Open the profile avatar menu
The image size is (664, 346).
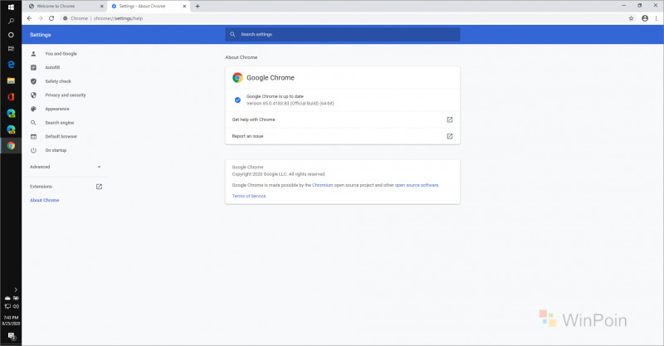tap(645, 18)
